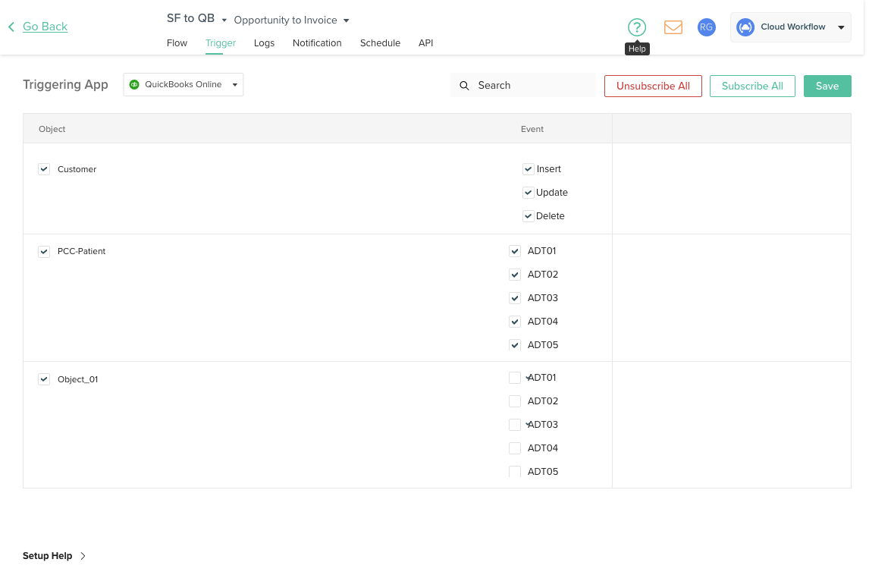This screenshot has height=578, width=869.
Task: Open the Schedule tab
Action: coord(380,43)
